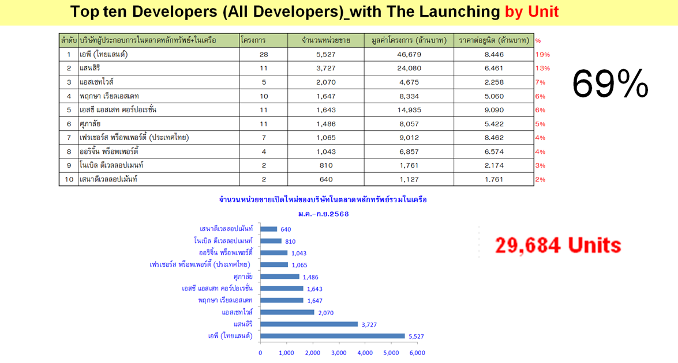Select table cell 'แอสเซทไวส์' in row 3
This screenshot has width=678, height=363.
(x=158, y=82)
